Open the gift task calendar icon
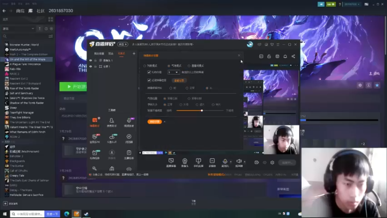387x218 pixels. [94, 154]
